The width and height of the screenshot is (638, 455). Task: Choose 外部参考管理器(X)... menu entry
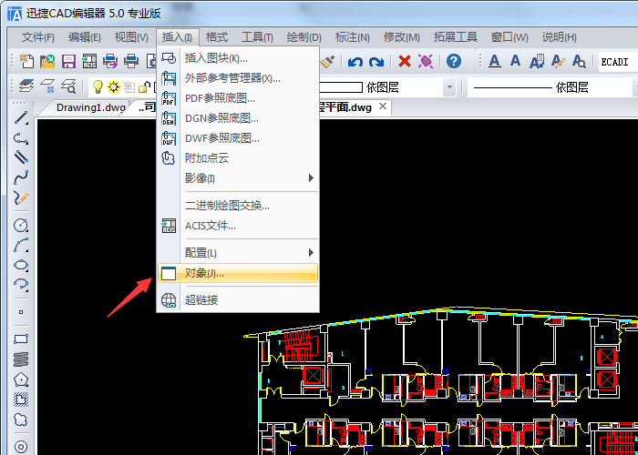[x=237, y=78]
